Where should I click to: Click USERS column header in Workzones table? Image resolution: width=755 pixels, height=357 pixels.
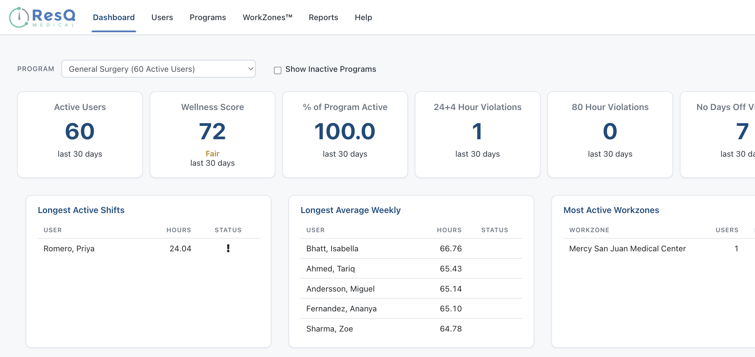pos(727,230)
